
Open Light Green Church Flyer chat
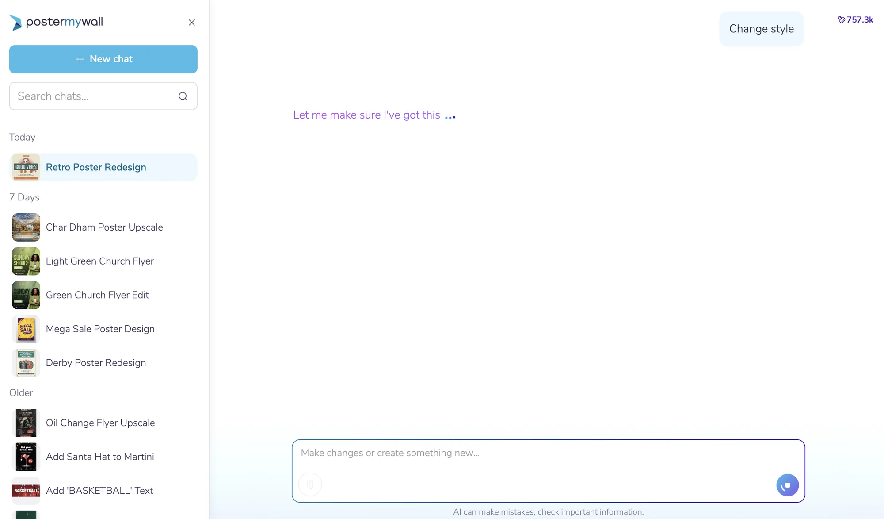pyautogui.click(x=103, y=261)
